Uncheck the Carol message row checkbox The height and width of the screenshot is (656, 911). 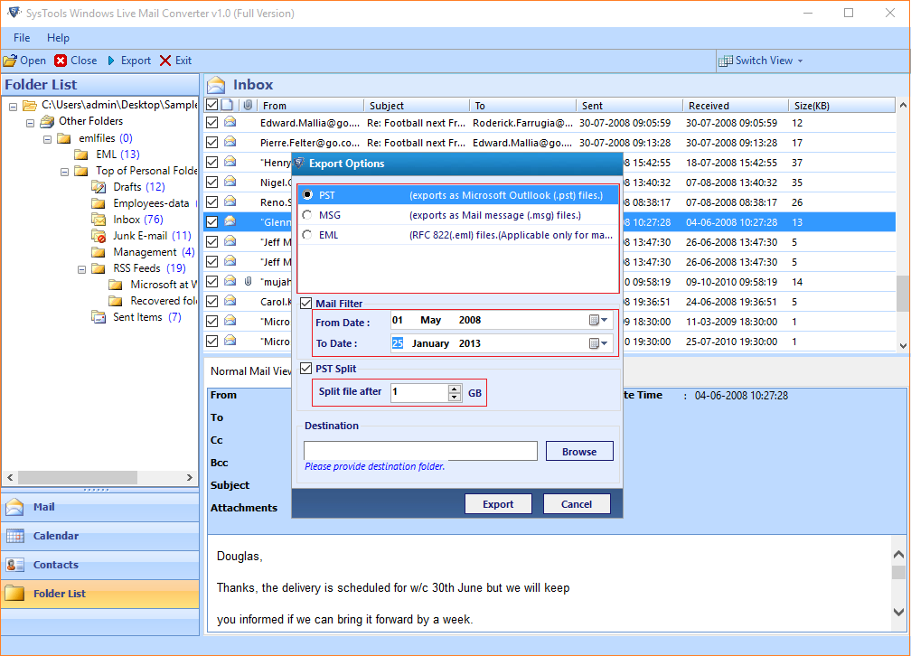click(x=212, y=302)
